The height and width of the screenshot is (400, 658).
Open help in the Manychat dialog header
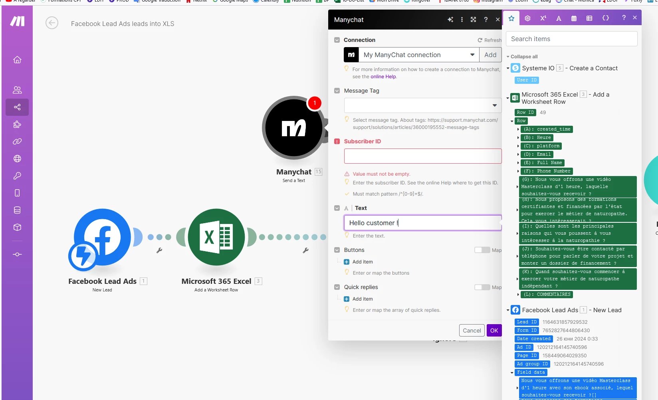(486, 20)
